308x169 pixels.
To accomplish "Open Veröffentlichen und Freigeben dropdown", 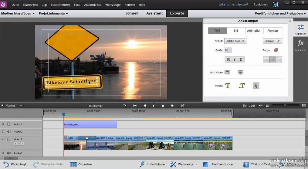I will coord(280,13).
